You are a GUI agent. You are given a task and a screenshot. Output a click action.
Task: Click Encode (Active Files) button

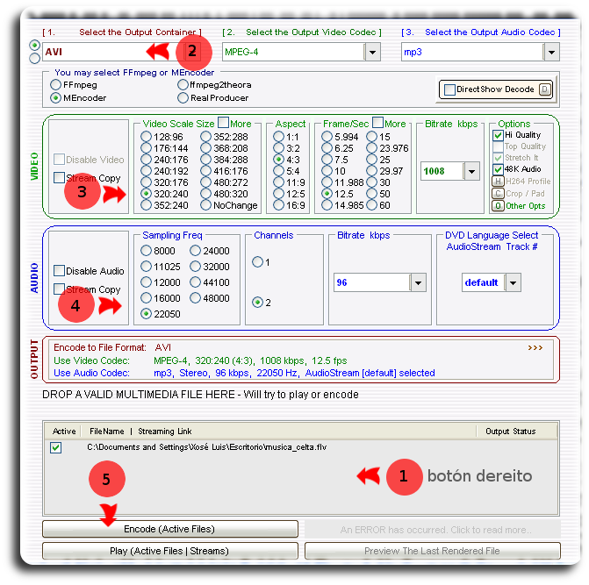[x=170, y=529]
